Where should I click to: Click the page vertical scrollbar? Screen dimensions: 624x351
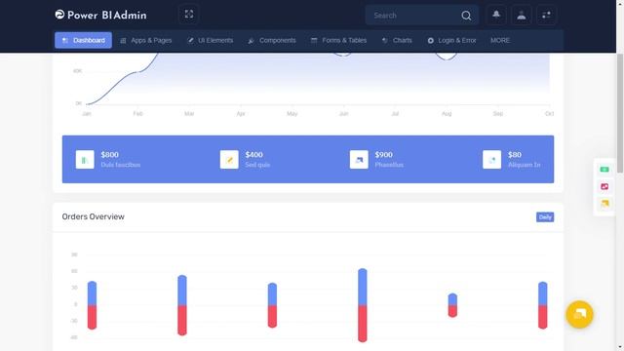[620, 113]
